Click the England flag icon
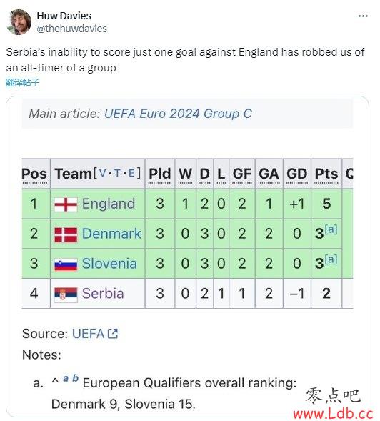 [x=66, y=204]
